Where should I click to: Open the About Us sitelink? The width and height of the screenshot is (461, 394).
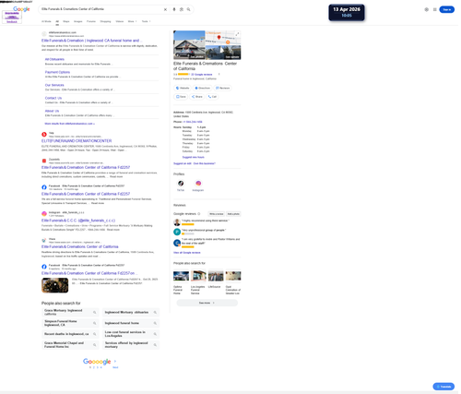pyautogui.click(x=52, y=111)
